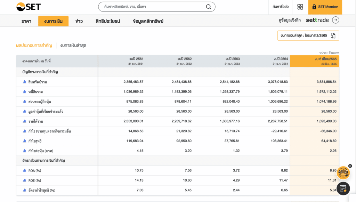Screen dimensions: 356x202
Task: Open chart icon for กำไรต่อหุ้น (บาท)
Action: tap(25, 151)
